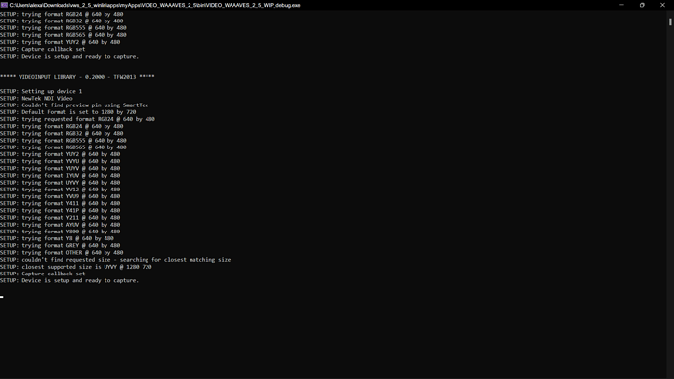Click the 'trying format YV12' line
674x379 pixels.
[61, 189]
